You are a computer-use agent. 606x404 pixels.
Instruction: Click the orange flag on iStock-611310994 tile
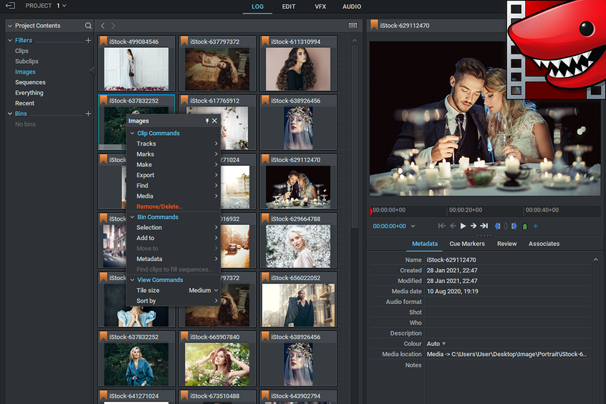[x=265, y=41]
